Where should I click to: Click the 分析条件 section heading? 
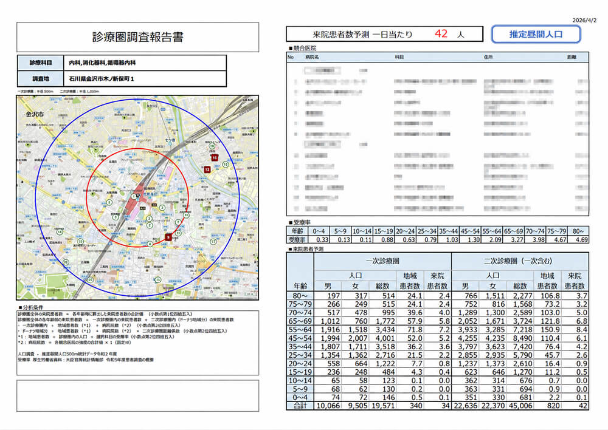tap(31, 307)
